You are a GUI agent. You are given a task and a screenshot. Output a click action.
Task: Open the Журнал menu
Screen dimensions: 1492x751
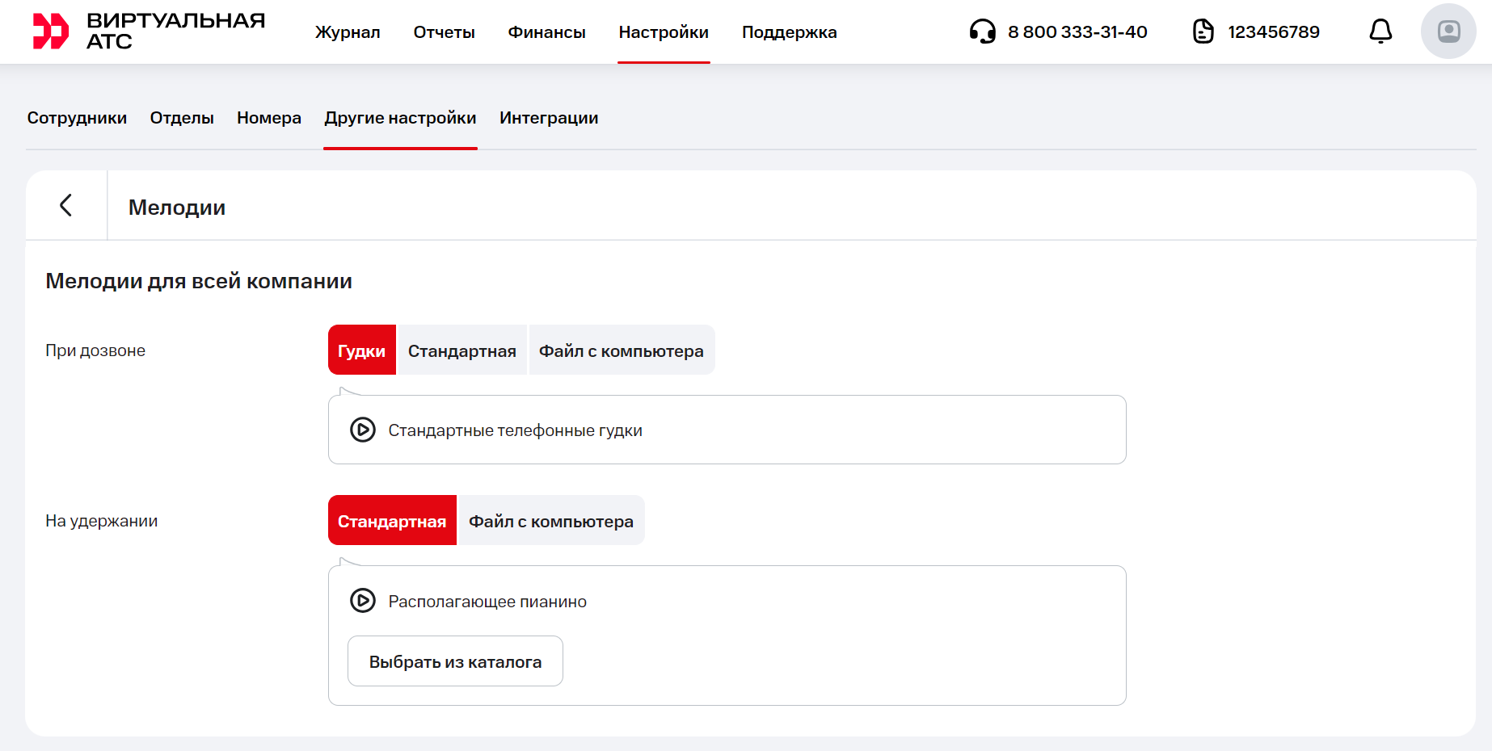(x=348, y=32)
